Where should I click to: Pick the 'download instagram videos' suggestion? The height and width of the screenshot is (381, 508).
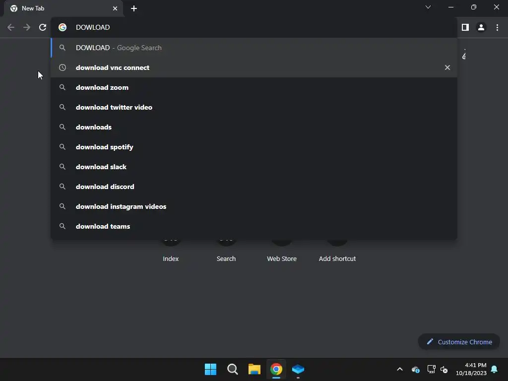click(x=254, y=206)
